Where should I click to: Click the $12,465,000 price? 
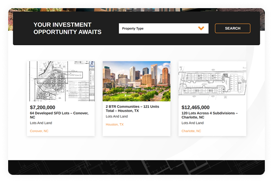pos(196,108)
